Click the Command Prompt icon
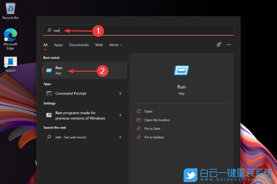The width and height of the screenshot is (277, 184). [49, 93]
